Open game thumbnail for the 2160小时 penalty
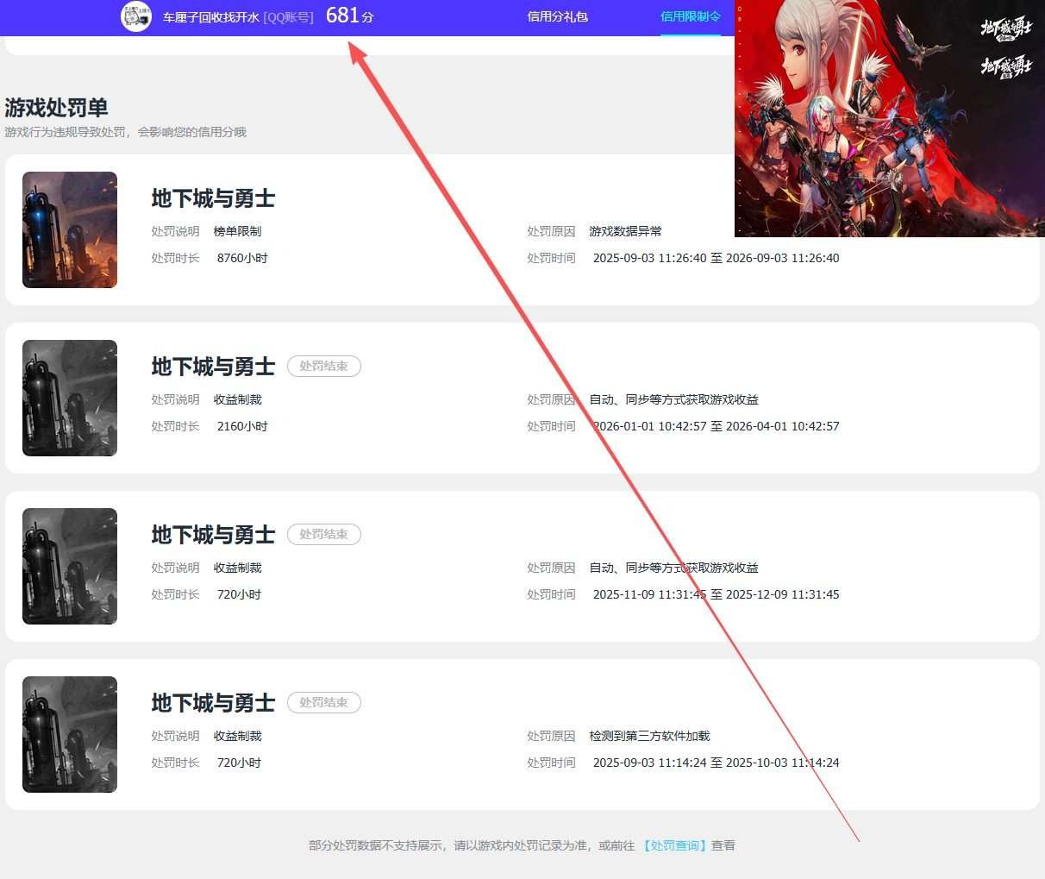 coord(70,398)
